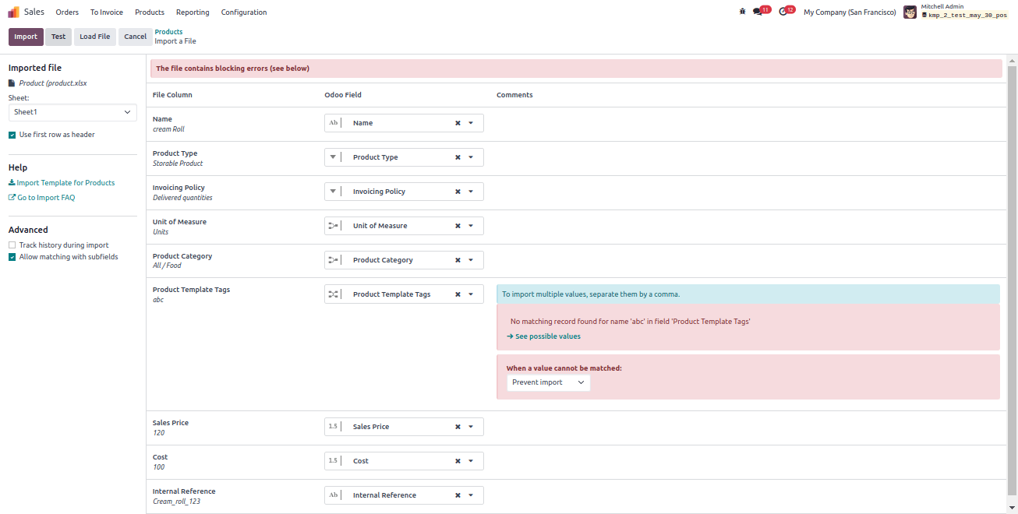Click the 'cream Roll' sample value
1018x514 pixels.
pyautogui.click(x=168, y=129)
